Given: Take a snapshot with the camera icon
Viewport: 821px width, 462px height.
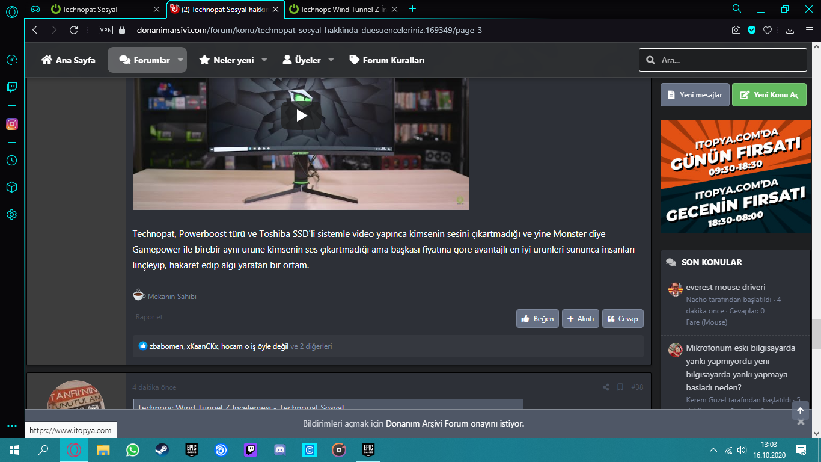Looking at the screenshot, I should pyautogui.click(x=736, y=30).
